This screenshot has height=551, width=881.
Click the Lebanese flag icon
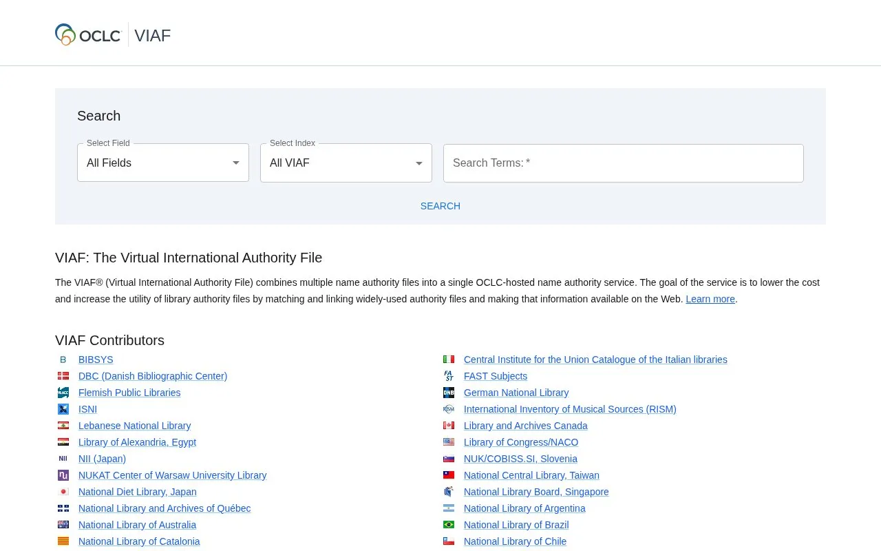63,426
